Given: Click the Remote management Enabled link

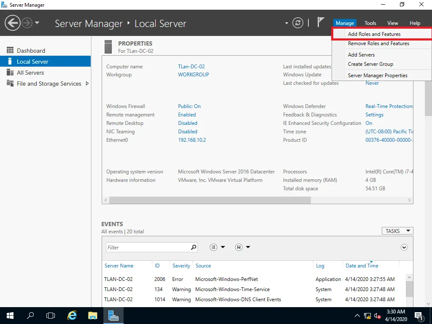Looking at the screenshot, I should (187, 115).
